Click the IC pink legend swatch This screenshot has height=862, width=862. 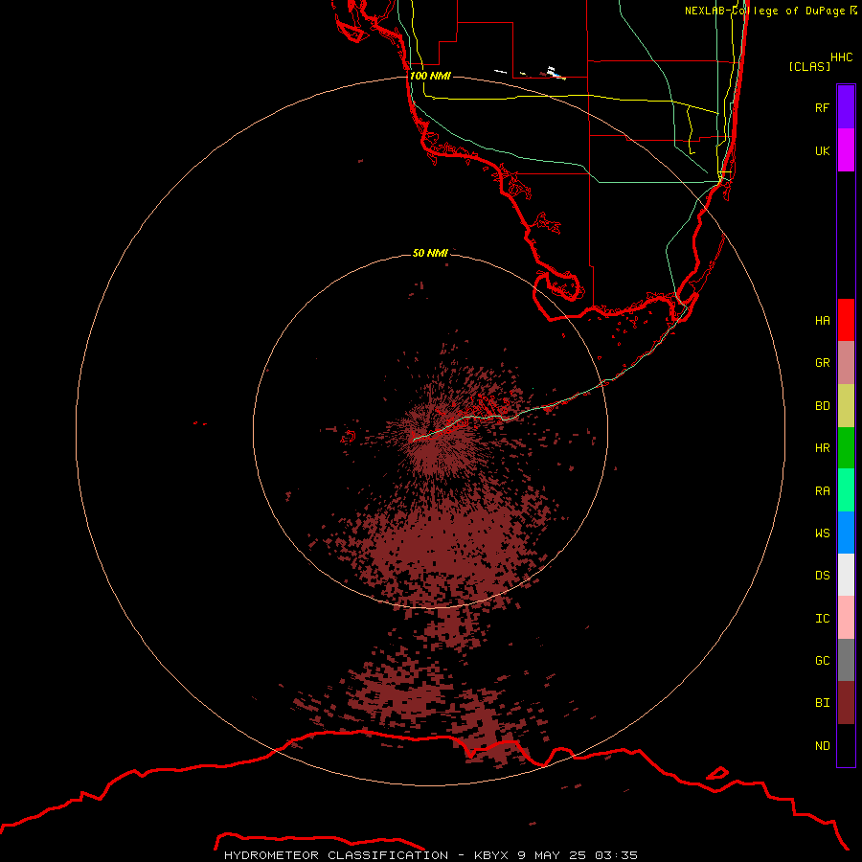click(846, 618)
